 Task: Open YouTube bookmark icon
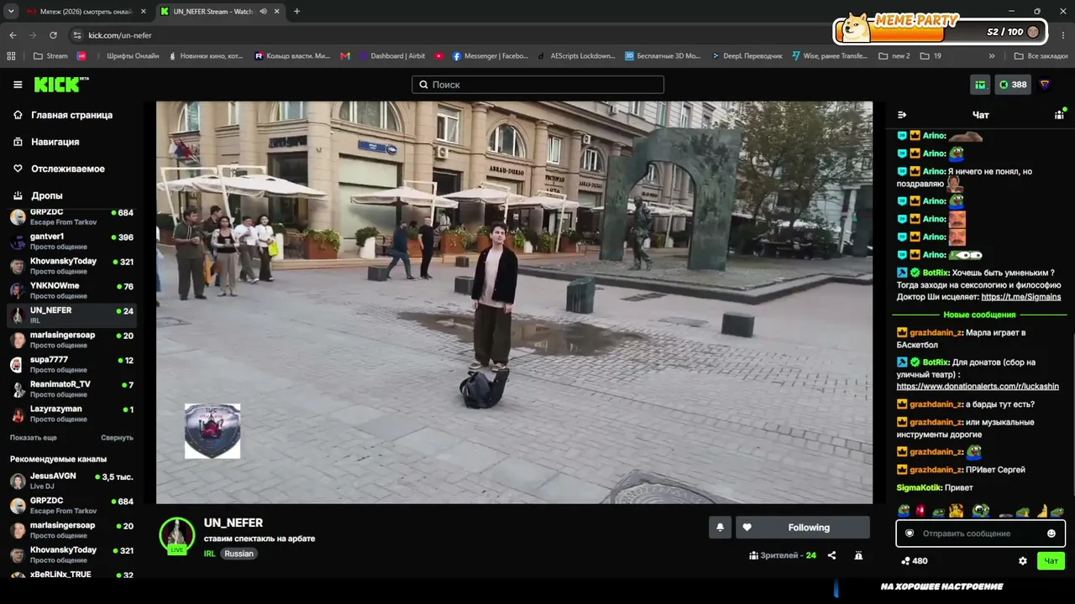point(439,56)
